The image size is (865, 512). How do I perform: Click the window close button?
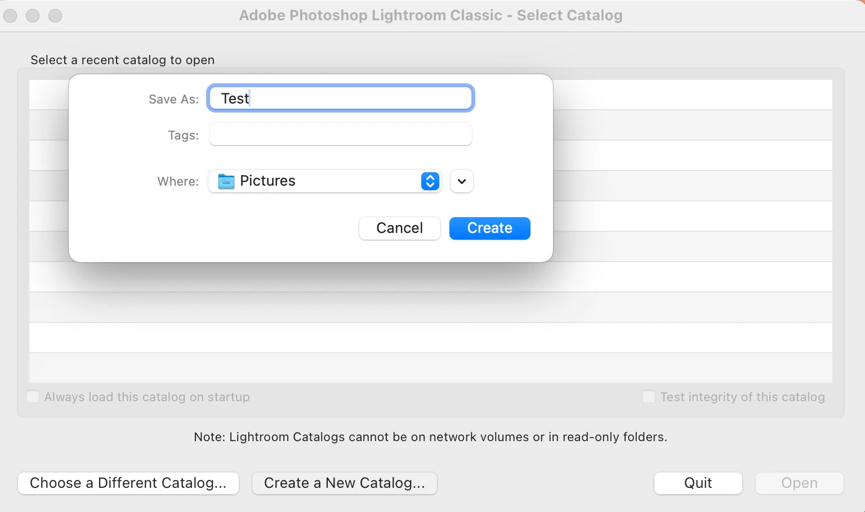pyautogui.click(x=10, y=16)
